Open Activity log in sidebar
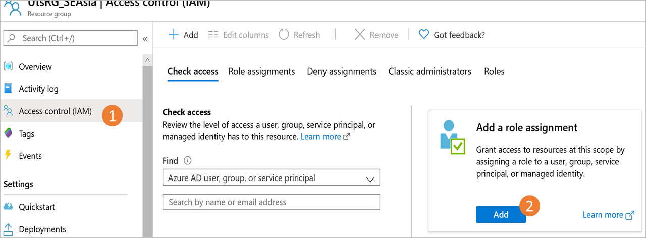 click(x=38, y=89)
